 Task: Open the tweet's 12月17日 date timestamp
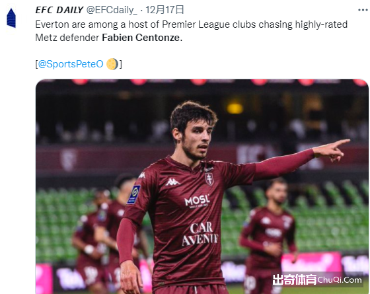click(x=165, y=10)
